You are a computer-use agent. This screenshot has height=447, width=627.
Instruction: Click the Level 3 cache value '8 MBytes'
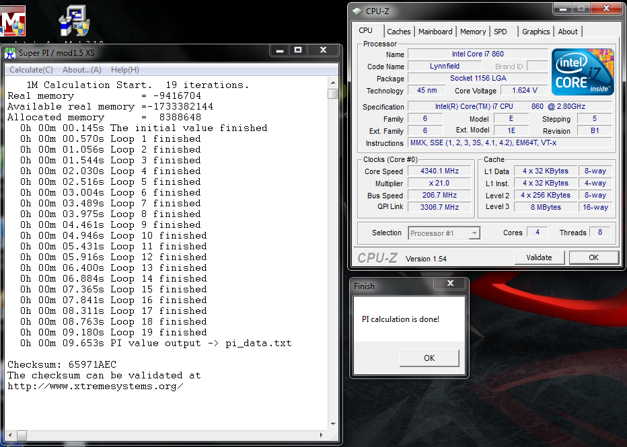(x=546, y=207)
